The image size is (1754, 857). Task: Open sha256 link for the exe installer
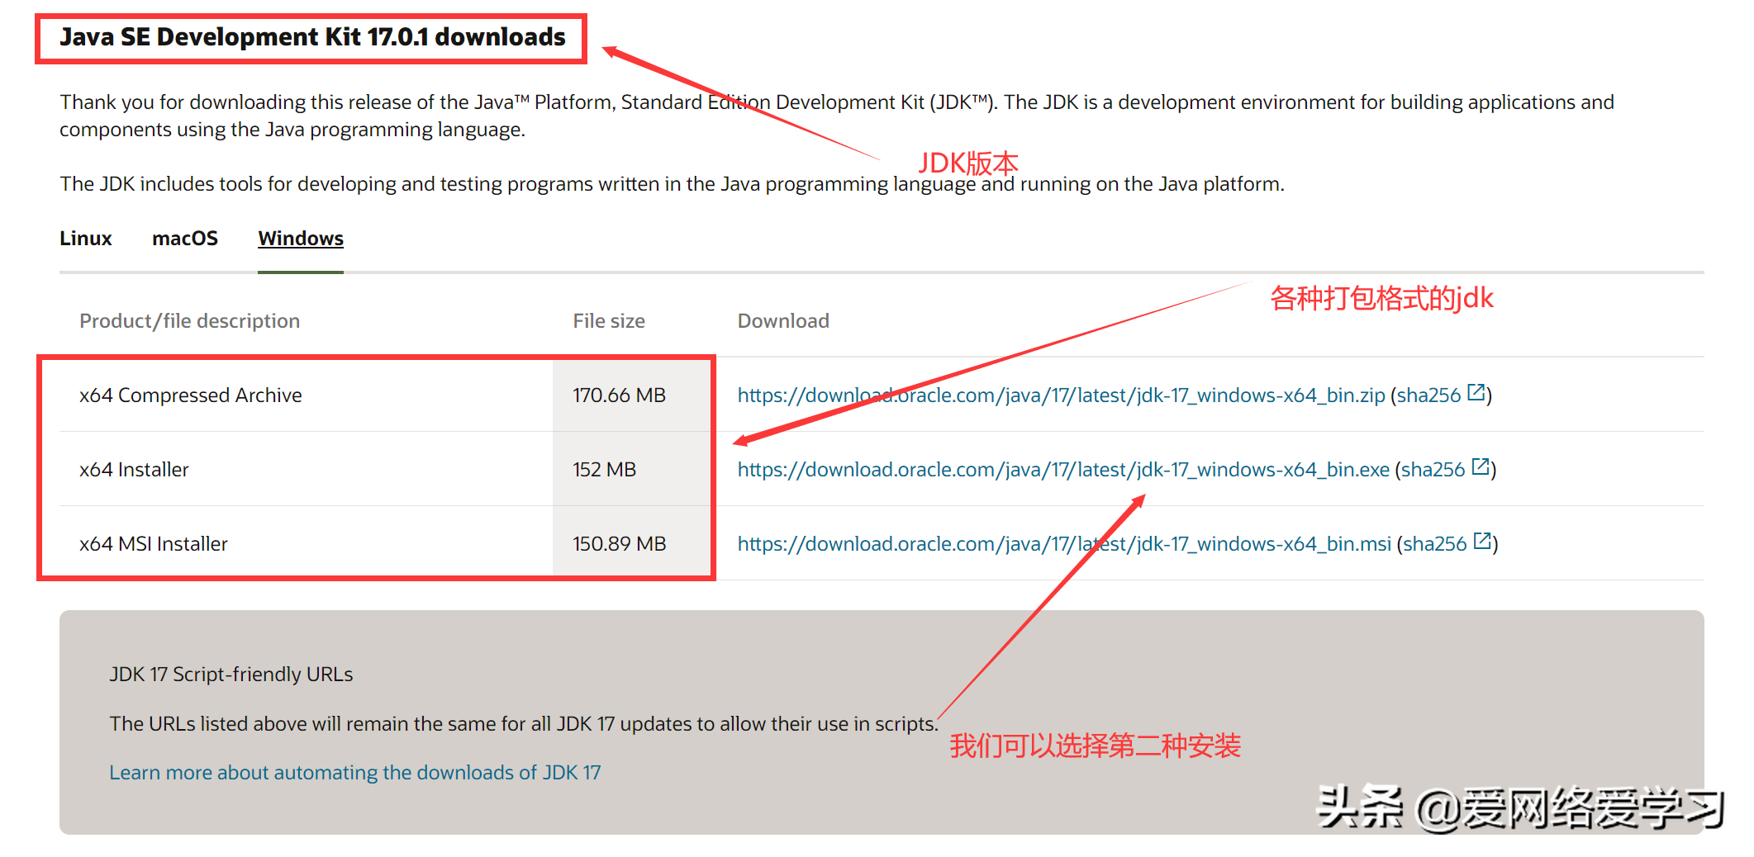[x=1433, y=470]
